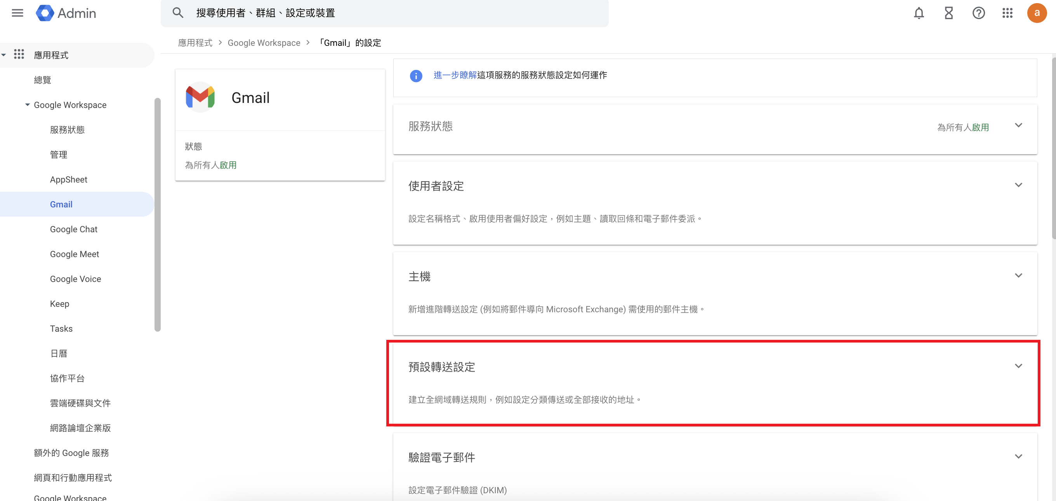Expand the 預設轉送設定 panel chevron
1056x501 pixels.
pyautogui.click(x=1018, y=366)
